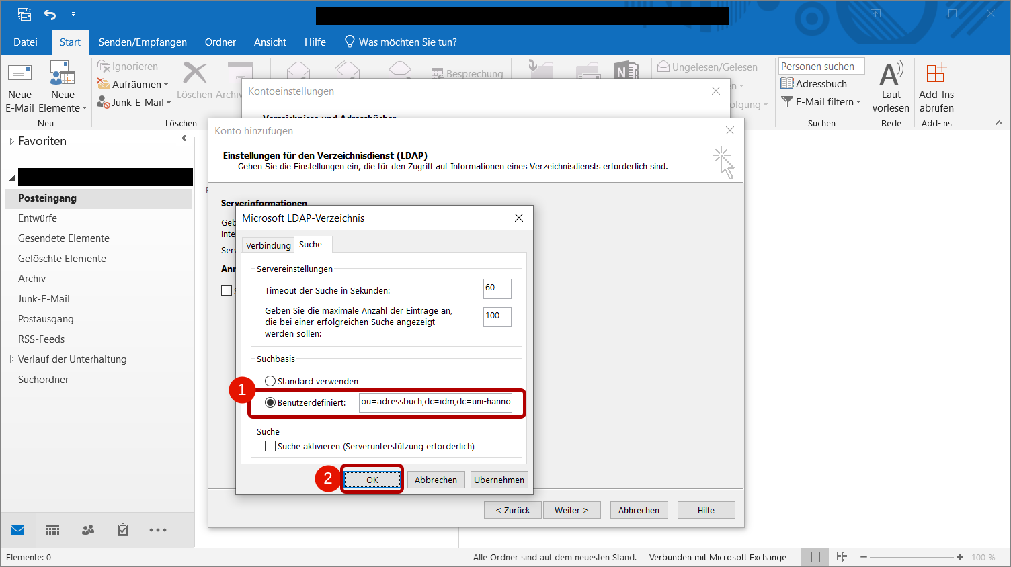Viewport: 1011px width, 567px height.
Task: Collapse the ribbon with the chevron
Action: (999, 123)
